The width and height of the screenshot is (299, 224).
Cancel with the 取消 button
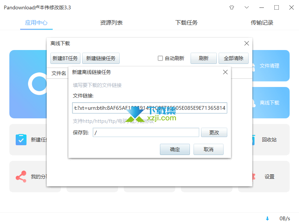pos(209,149)
